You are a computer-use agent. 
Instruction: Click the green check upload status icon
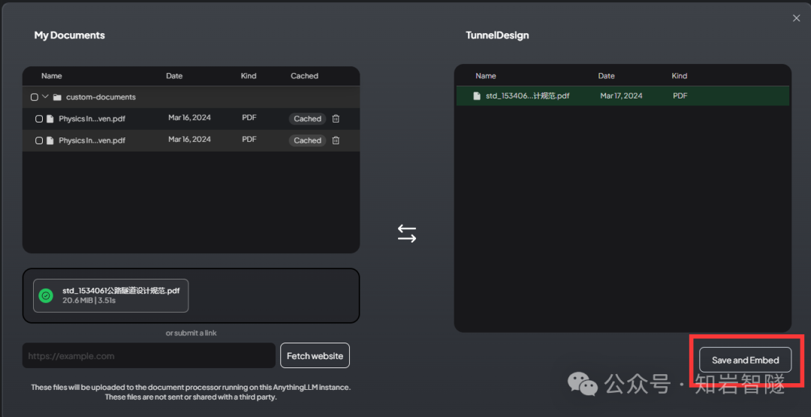(x=46, y=295)
